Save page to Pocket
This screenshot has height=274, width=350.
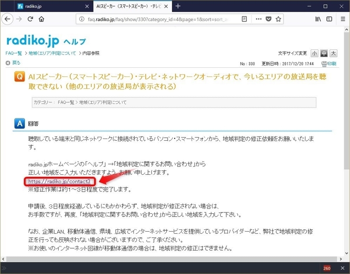pos(269,19)
